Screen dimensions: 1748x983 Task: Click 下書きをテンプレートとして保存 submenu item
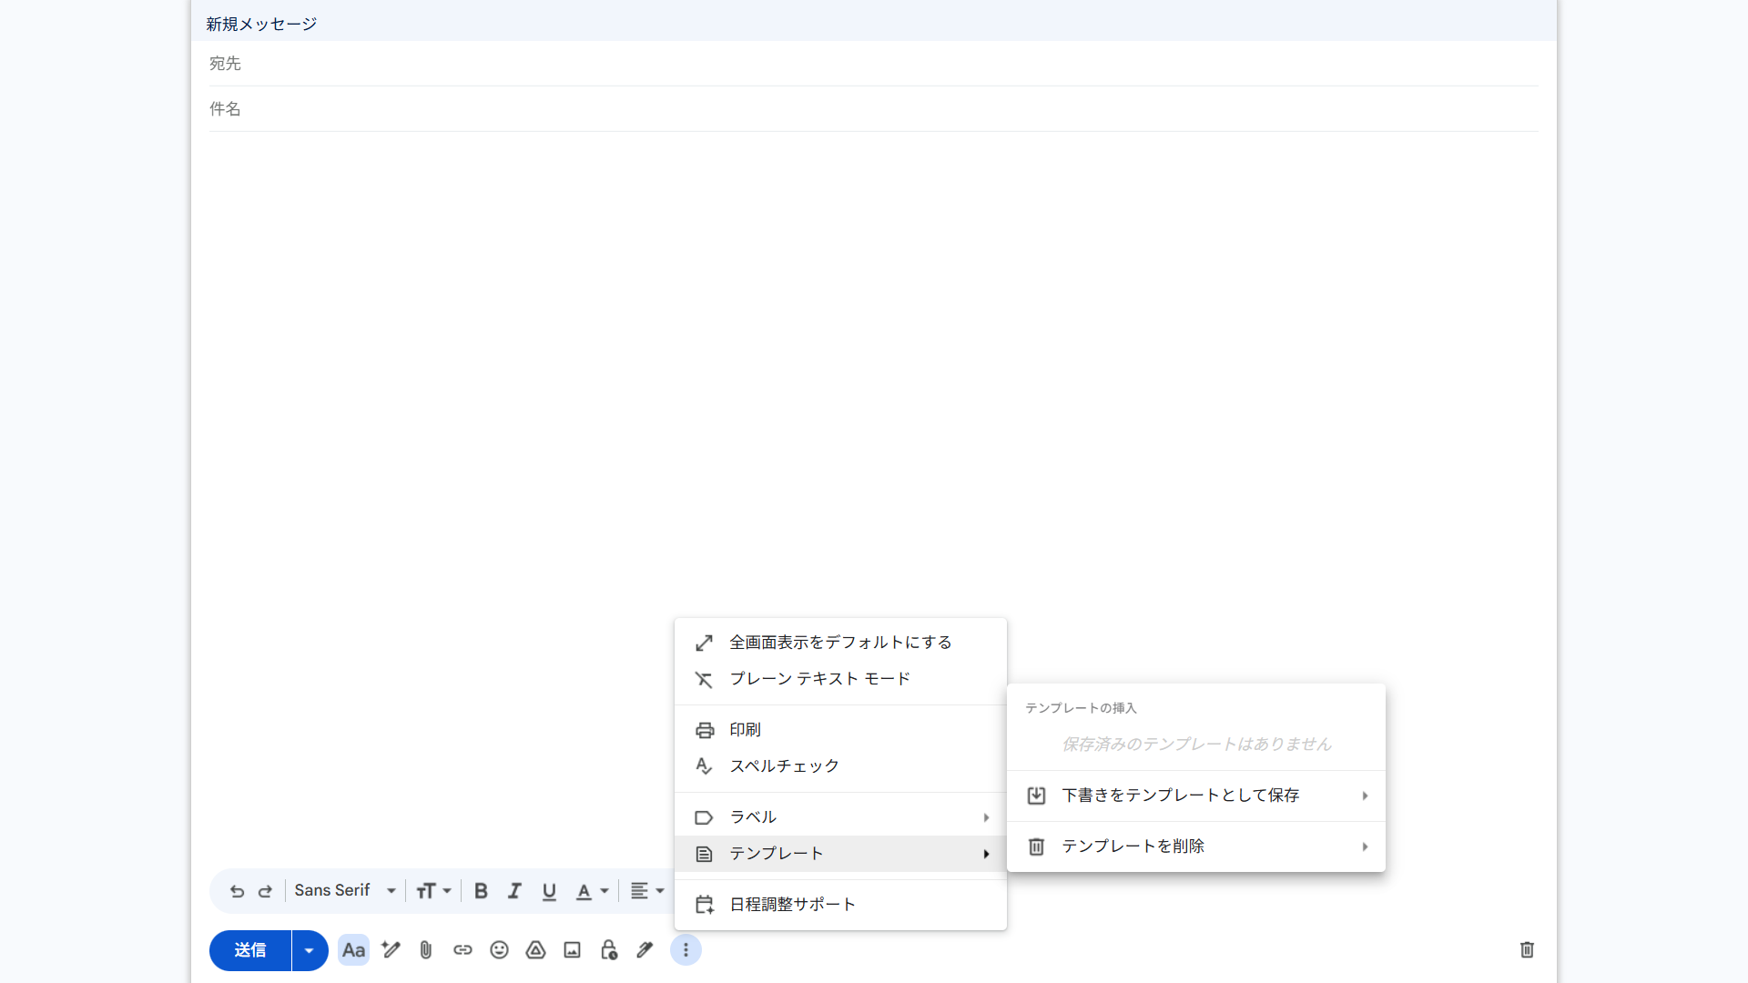1196,796
